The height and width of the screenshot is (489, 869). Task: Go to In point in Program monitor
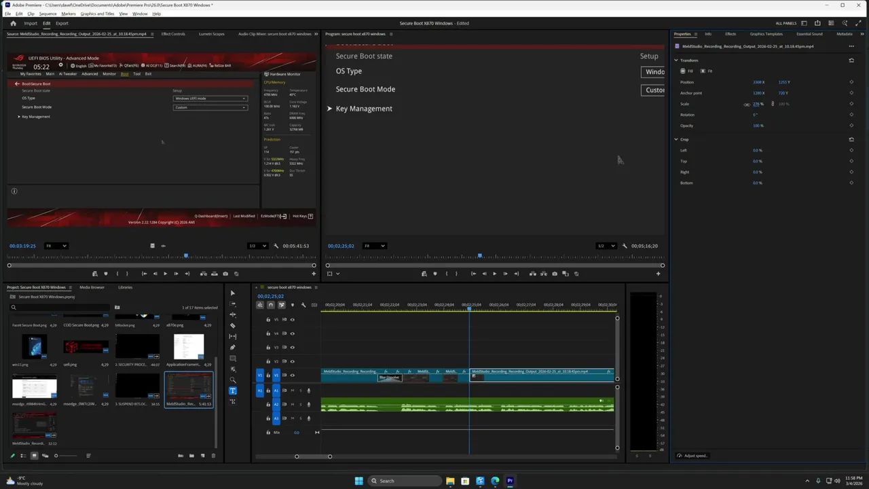tap(473, 274)
